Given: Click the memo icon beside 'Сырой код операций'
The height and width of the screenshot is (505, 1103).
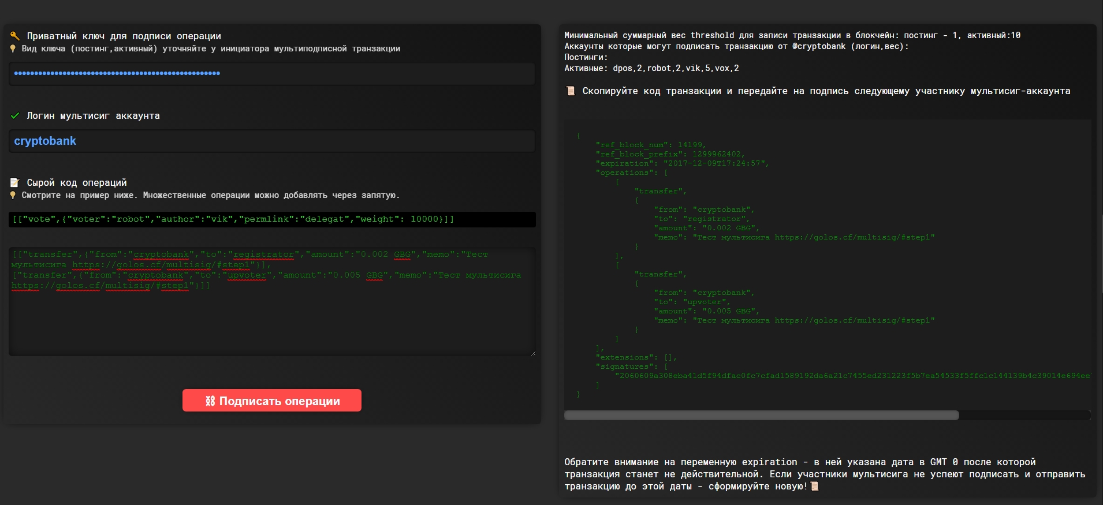Looking at the screenshot, I should [15, 182].
